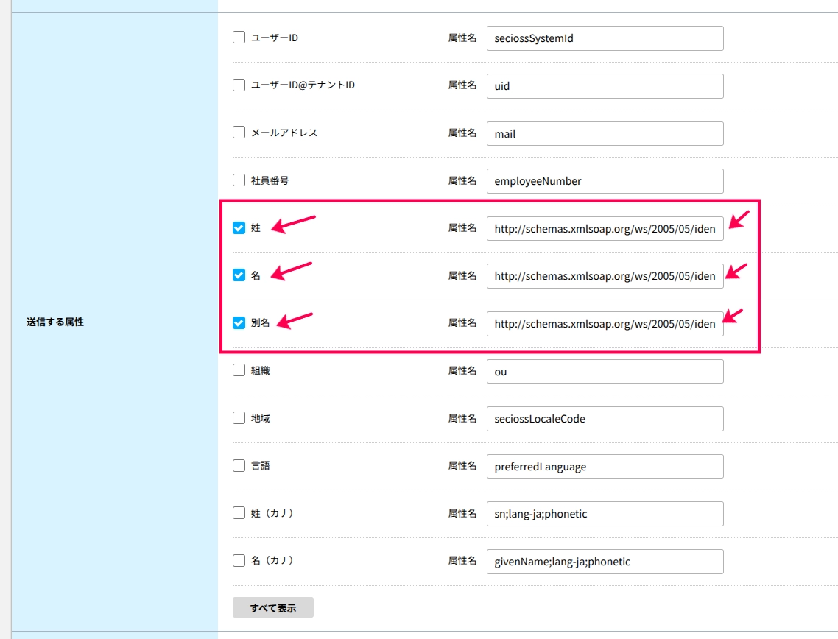
Task: Uncheck the 姓 attribute checkbox
Action: tap(239, 227)
